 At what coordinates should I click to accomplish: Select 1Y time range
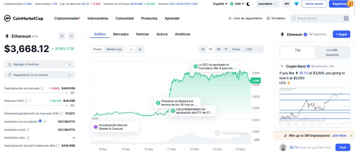pos(226,49)
